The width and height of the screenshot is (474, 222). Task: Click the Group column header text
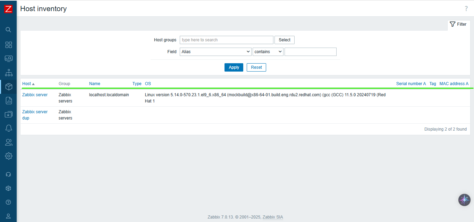[x=64, y=84]
